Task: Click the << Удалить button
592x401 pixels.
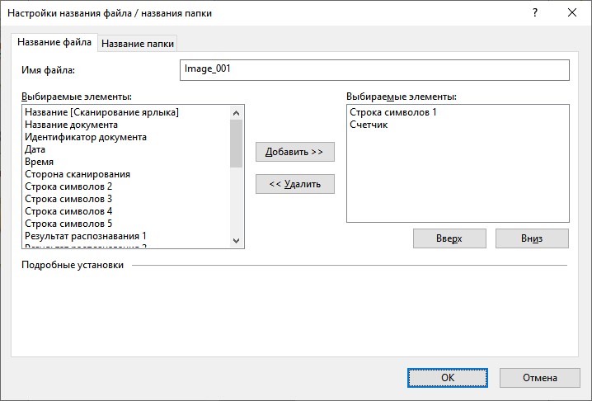Action: click(295, 184)
